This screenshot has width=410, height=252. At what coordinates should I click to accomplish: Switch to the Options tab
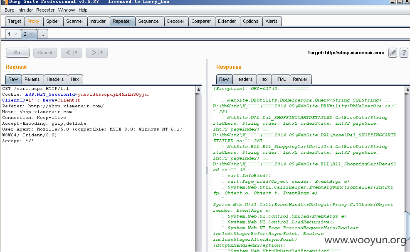pos(250,21)
